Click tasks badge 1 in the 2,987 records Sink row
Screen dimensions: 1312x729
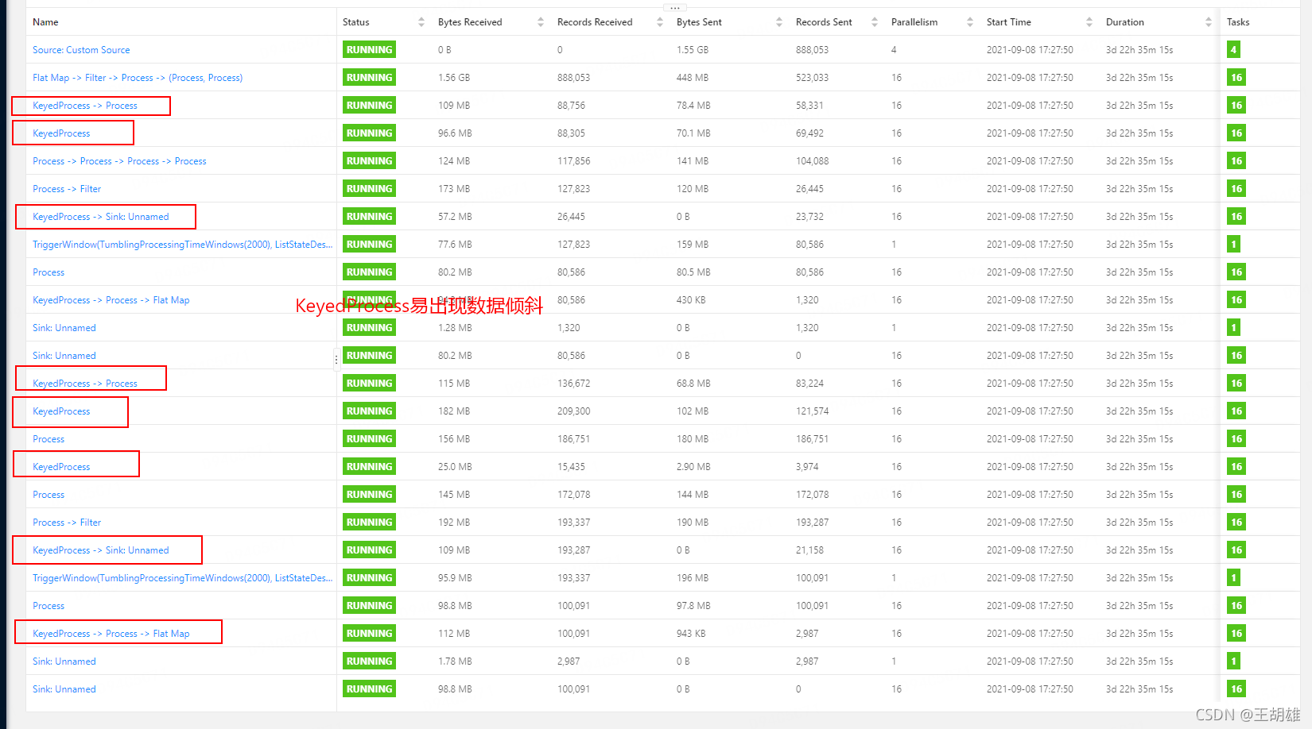[1233, 661]
